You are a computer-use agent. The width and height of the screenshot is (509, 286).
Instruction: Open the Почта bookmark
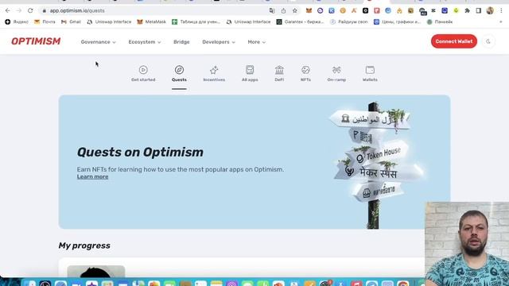45,21
